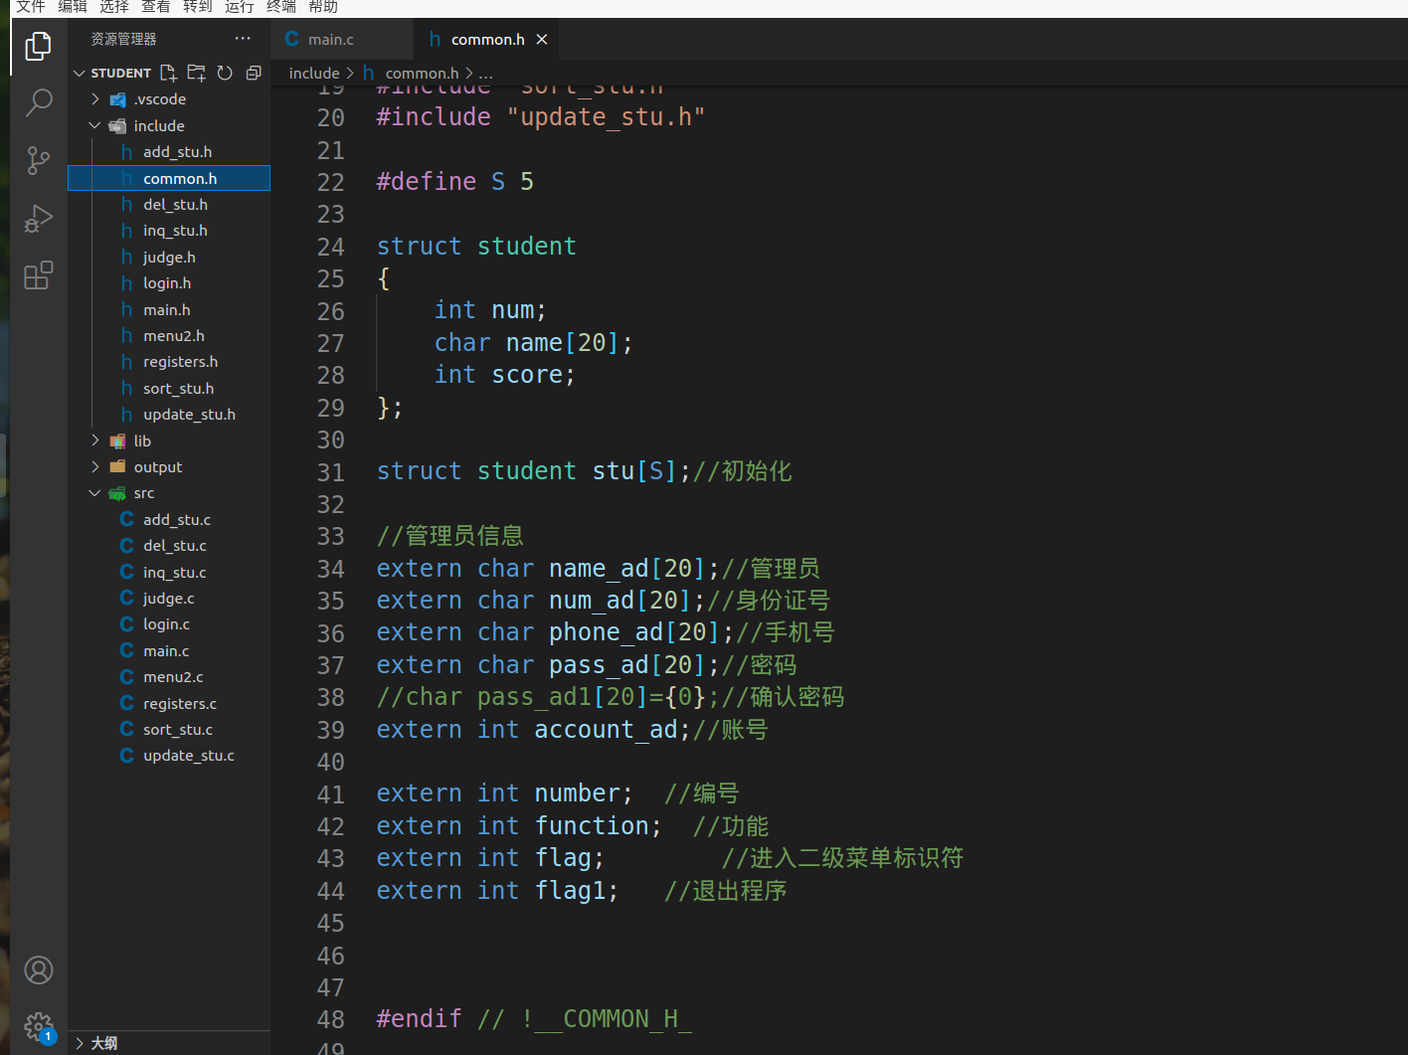Image resolution: width=1408 pixels, height=1055 pixels.
Task: Expand the 大纲 outline section
Action: [169, 1043]
